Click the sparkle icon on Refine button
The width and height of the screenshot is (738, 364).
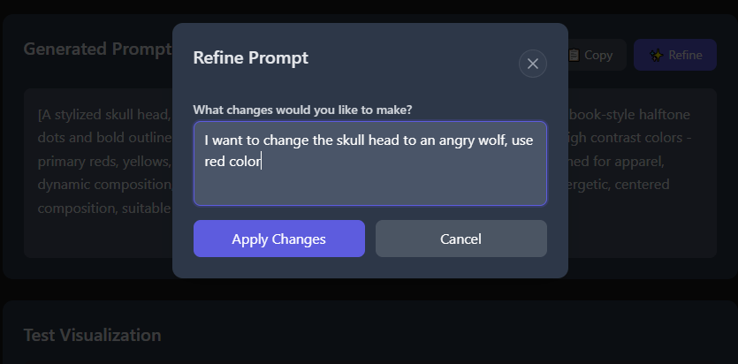[x=656, y=55]
